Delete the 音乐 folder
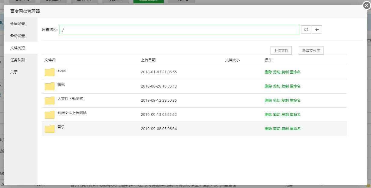This screenshot has width=371, height=188. tap(268, 129)
